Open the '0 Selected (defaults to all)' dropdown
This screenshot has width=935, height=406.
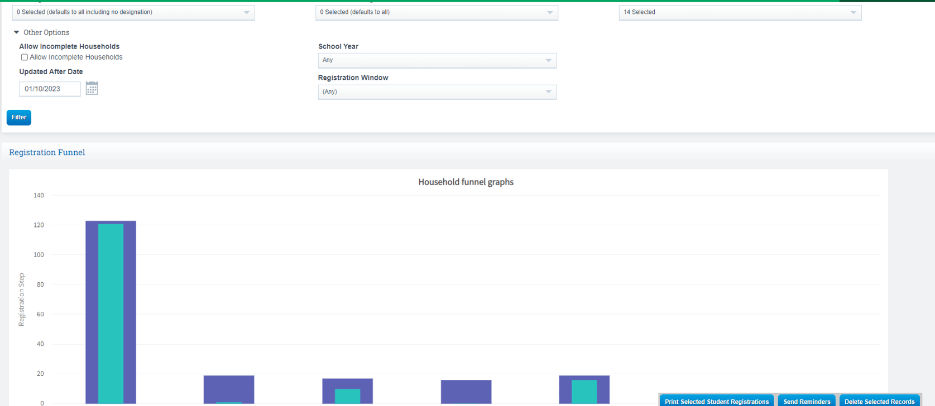pyautogui.click(x=437, y=12)
